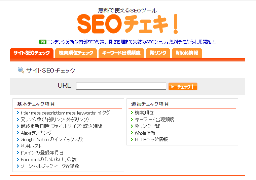Click the green arrow bullet beside 検索順位
The image size is (256, 180).
coord(132,113)
